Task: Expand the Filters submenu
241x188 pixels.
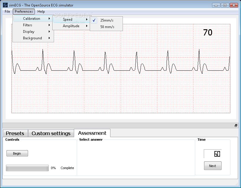Action: (x=33, y=25)
